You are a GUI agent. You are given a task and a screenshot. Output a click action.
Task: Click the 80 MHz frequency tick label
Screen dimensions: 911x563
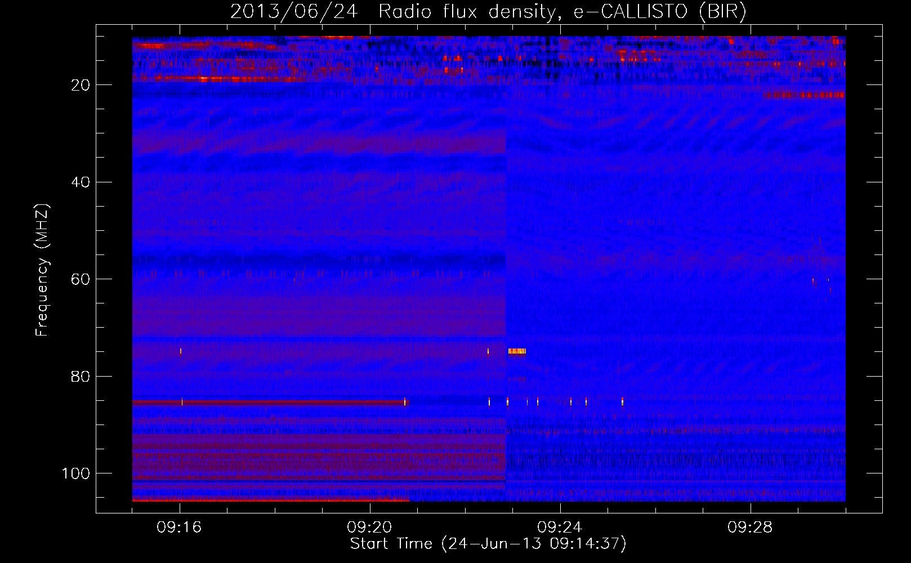[x=81, y=376]
